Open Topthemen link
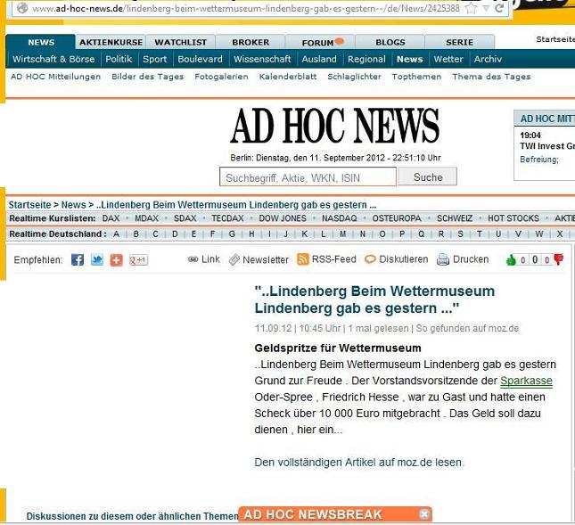 [416, 77]
